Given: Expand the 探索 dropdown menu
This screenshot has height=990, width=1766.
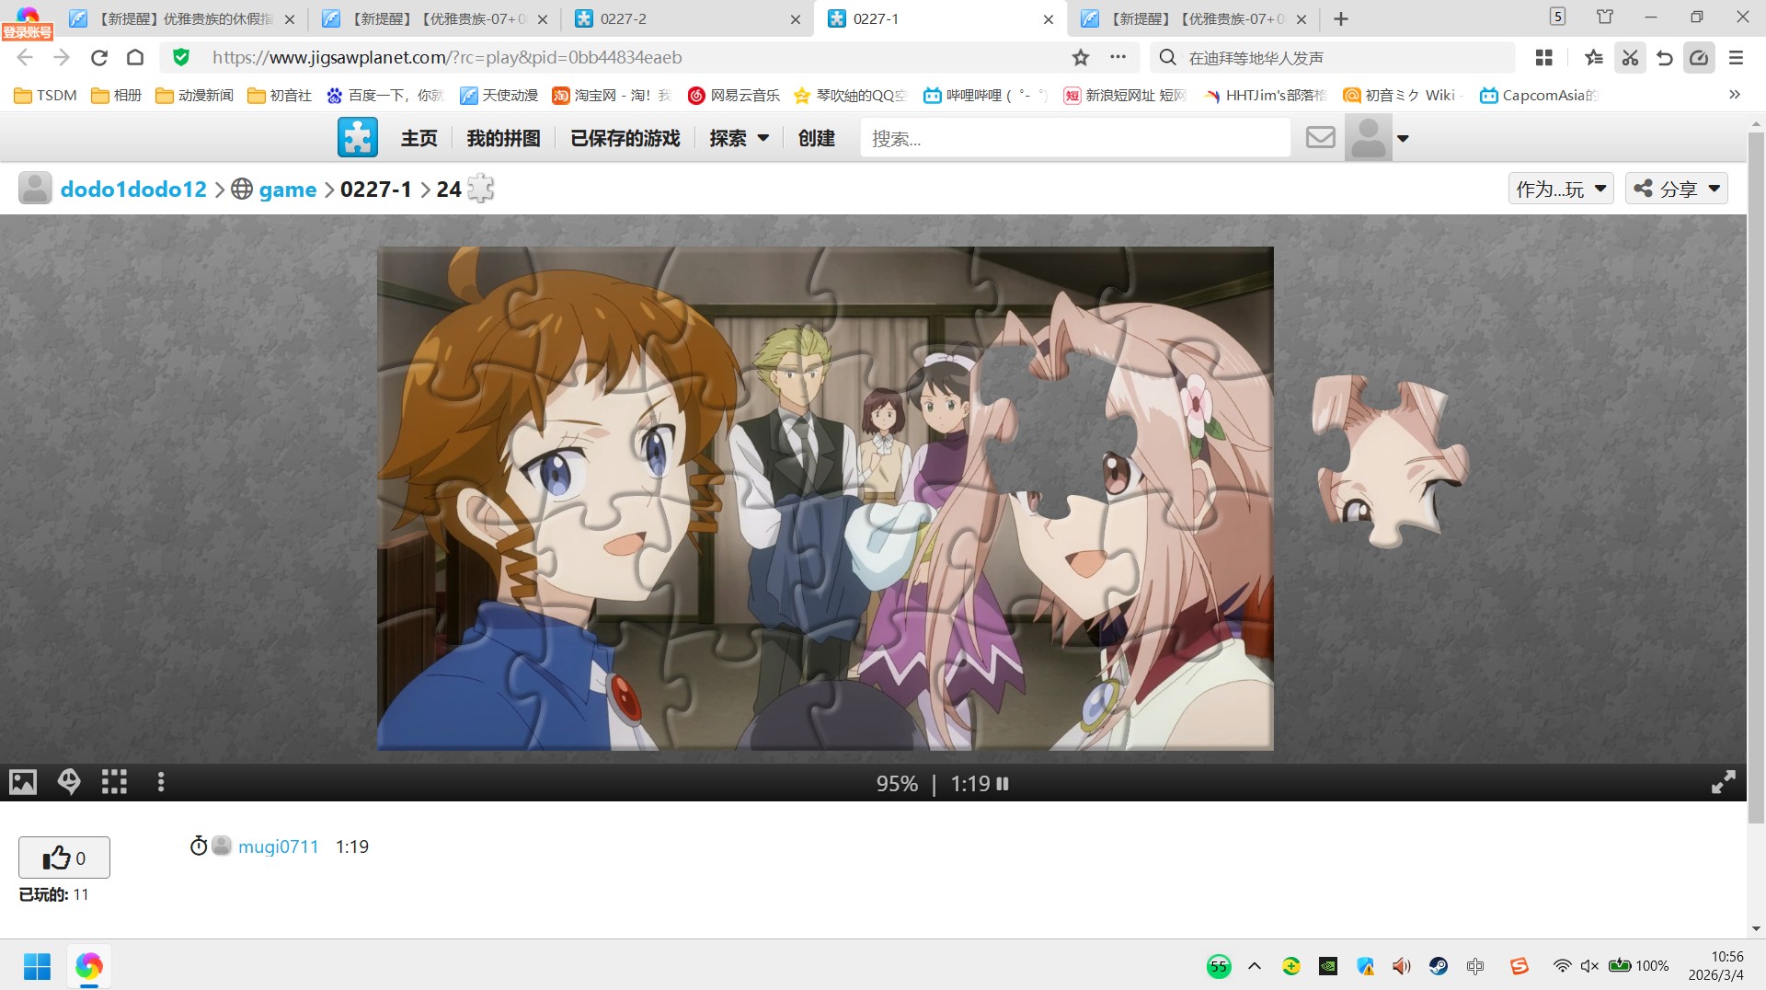Looking at the screenshot, I should click(739, 138).
